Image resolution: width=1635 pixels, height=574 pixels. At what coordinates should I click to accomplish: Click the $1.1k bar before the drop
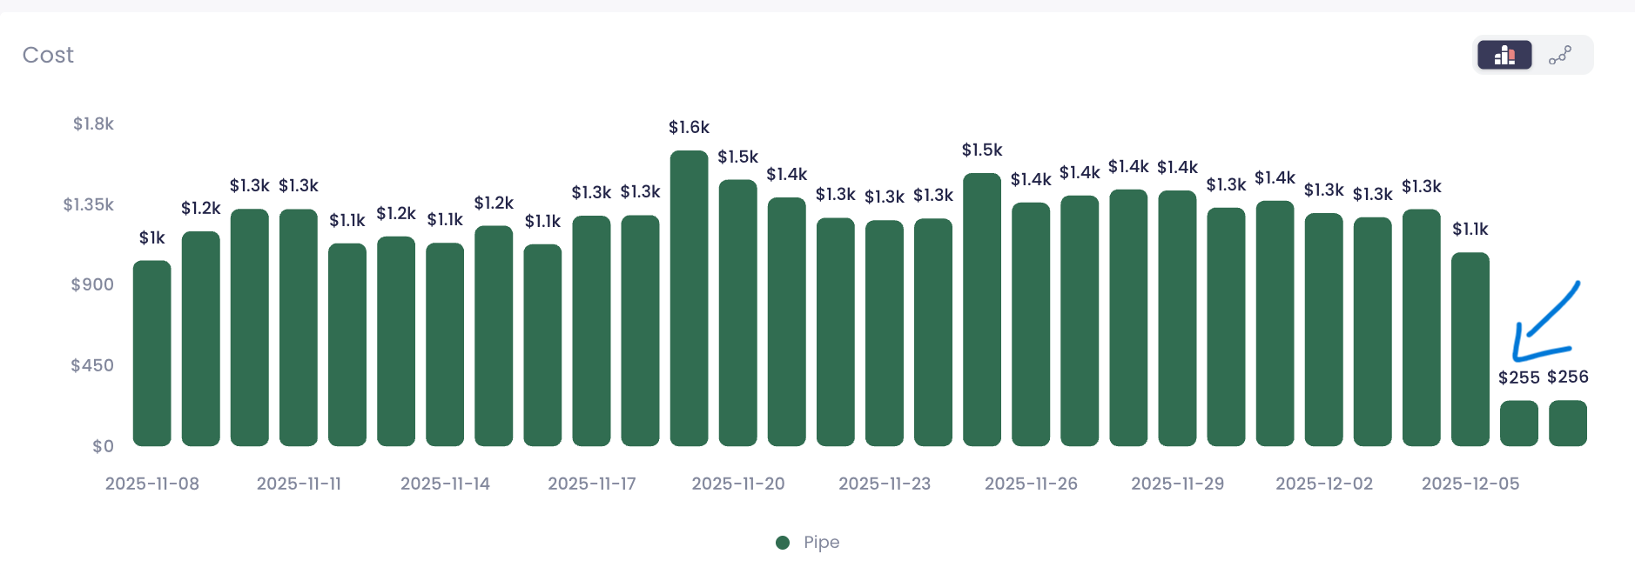click(1469, 348)
